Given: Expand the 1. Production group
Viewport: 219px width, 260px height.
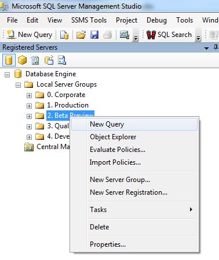Looking at the screenshot, I should click(29, 106).
